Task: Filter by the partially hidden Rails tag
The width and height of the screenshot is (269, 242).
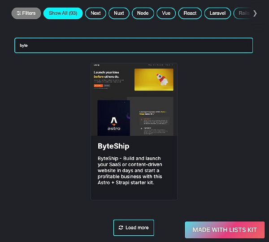Action: 243,13
